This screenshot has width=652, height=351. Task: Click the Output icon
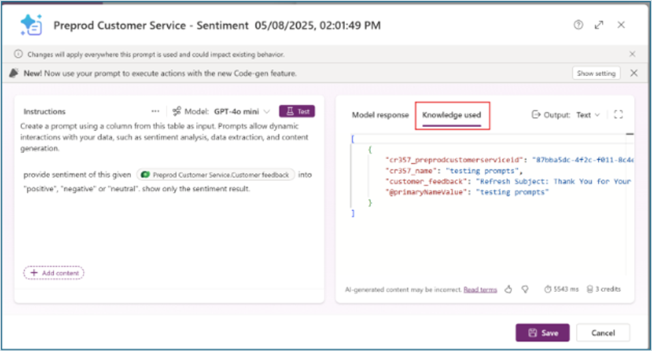click(x=536, y=114)
